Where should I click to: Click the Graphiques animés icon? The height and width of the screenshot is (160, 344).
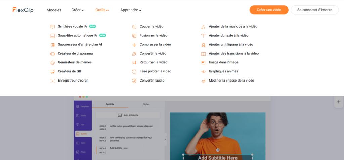203,71
